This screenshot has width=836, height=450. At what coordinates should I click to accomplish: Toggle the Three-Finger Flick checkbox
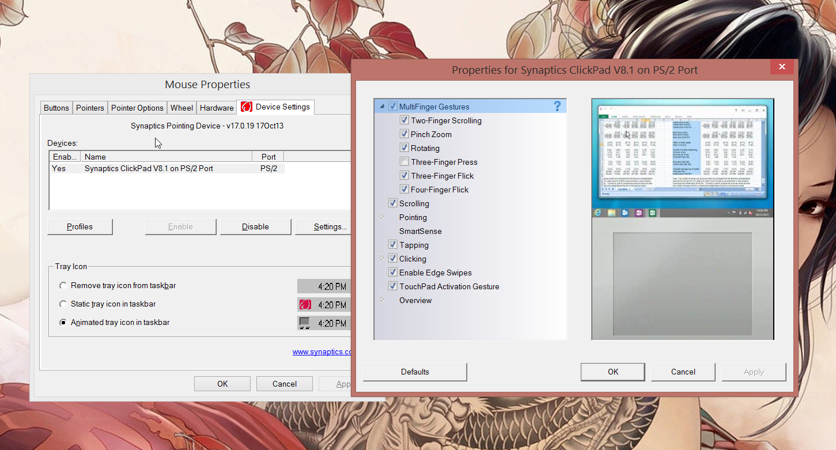pos(404,176)
